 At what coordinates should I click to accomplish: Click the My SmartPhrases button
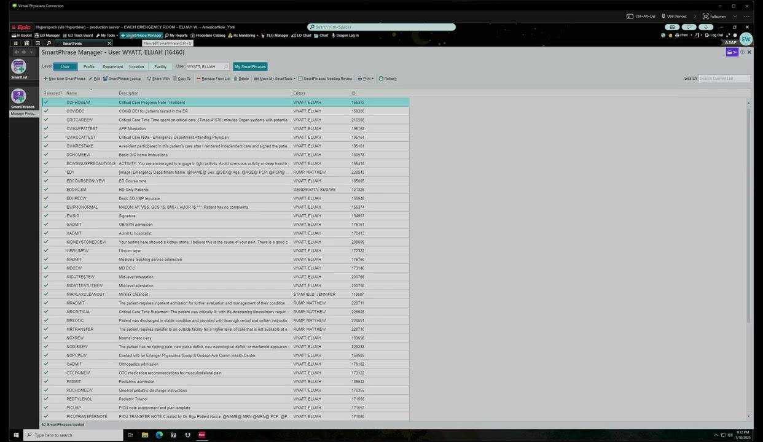pyautogui.click(x=250, y=66)
